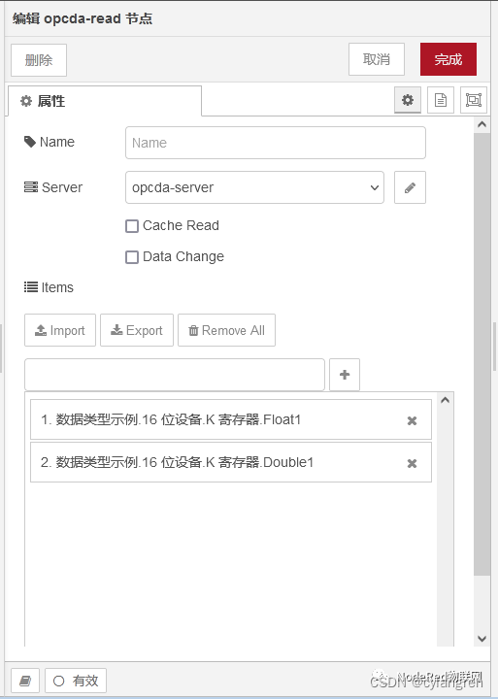Image resolution: width=498 pixels, height=699 pixels.
Task: Add item with plus button
Action: coord(345,375)
